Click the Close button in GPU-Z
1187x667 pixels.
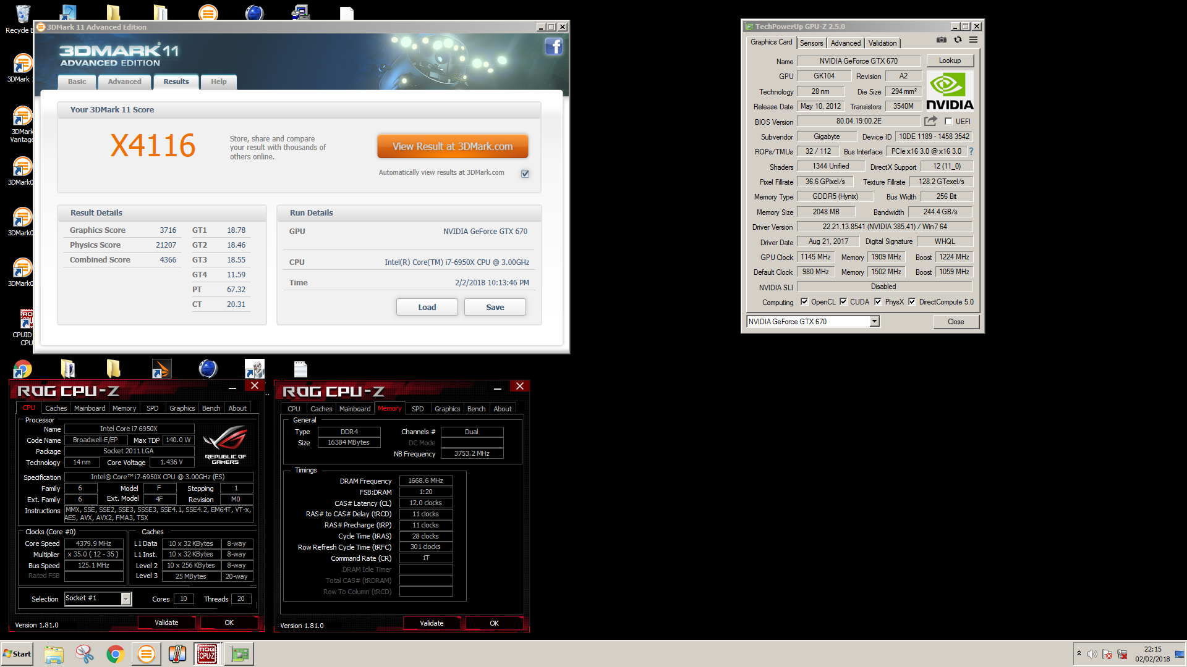tap(956, 322)
